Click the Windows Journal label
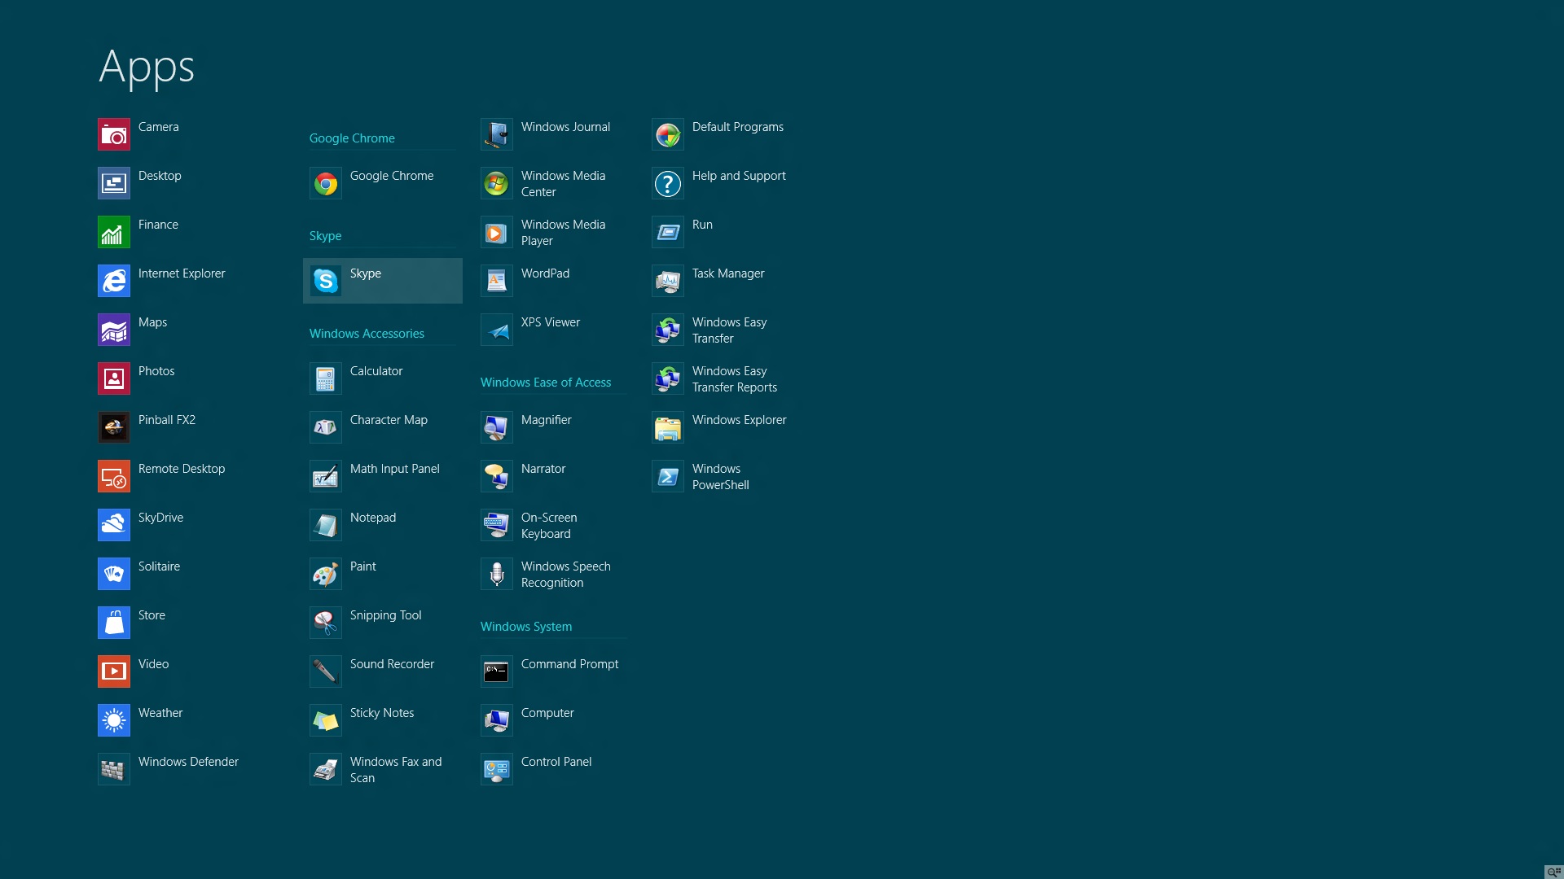The width and height of the screenshot is (1564, 879). click(x=565, y=127)
